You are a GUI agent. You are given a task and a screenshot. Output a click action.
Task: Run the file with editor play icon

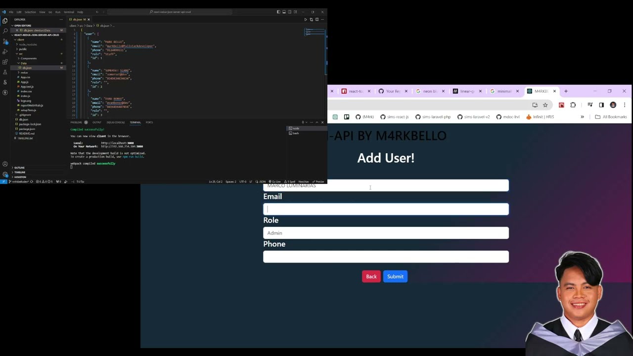pos(306,19)
